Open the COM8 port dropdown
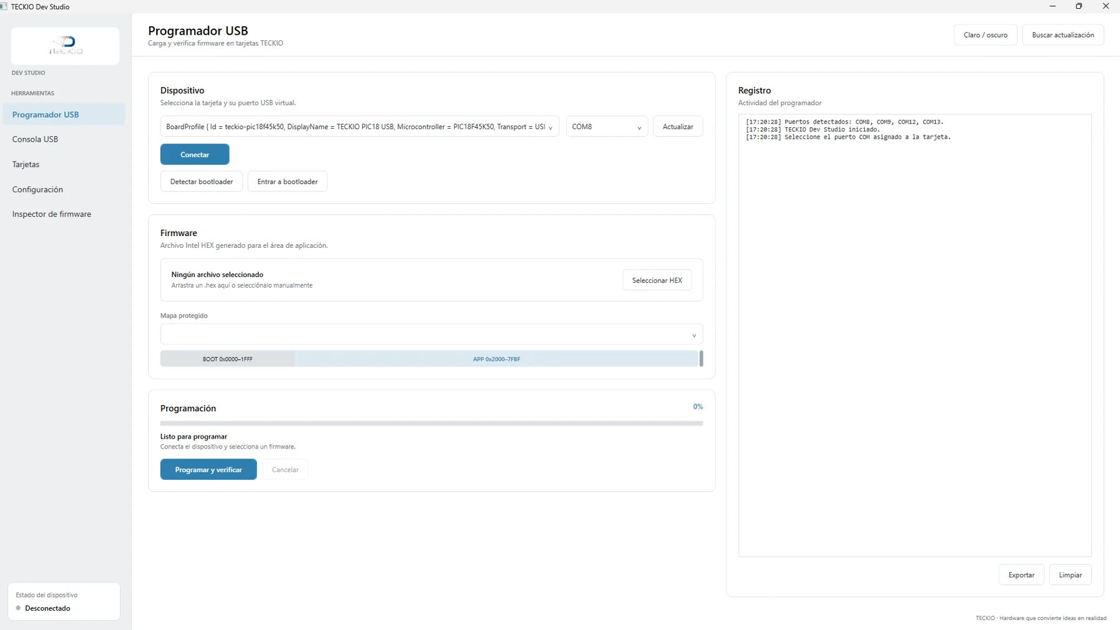The height and width of the screenshot is (630, 1120). click(607, 127)
